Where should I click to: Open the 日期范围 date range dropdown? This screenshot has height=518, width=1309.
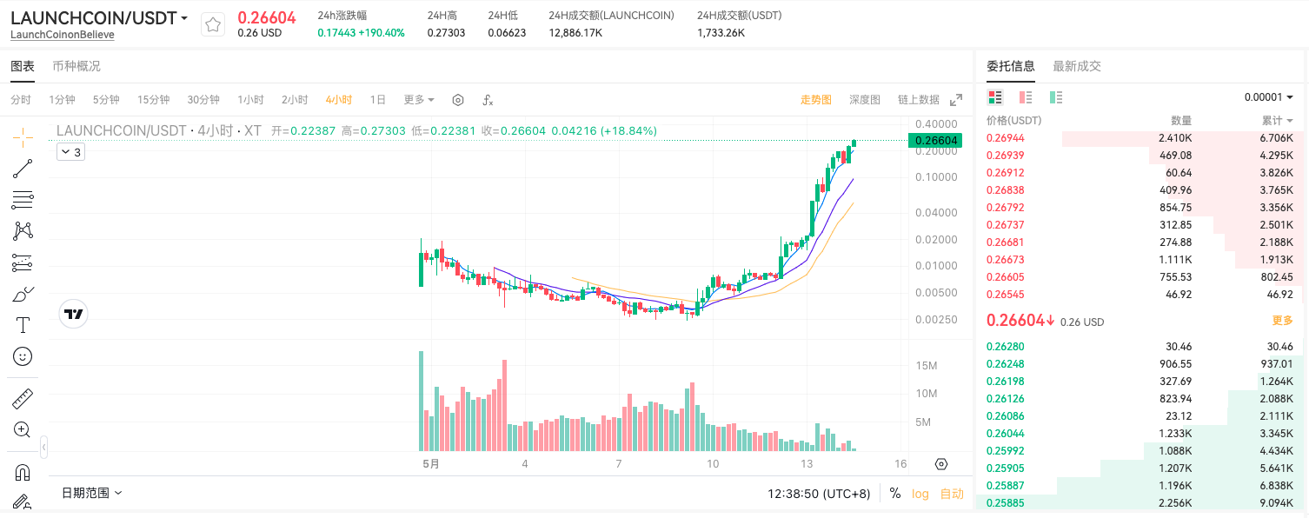[x=92, y=493]
